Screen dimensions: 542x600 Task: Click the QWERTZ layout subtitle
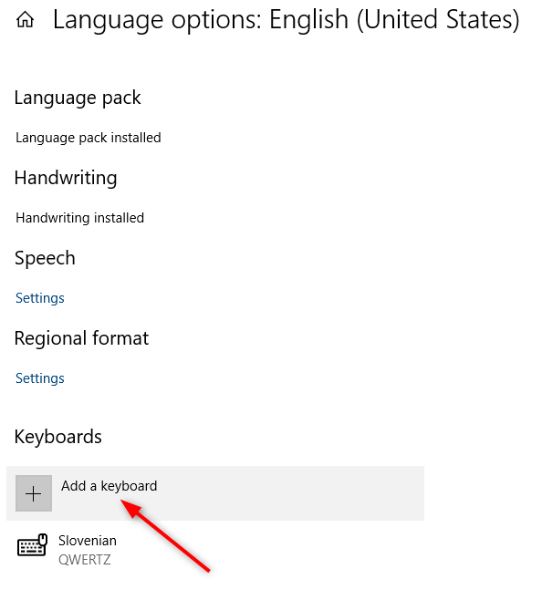click(x=85, y=560)
